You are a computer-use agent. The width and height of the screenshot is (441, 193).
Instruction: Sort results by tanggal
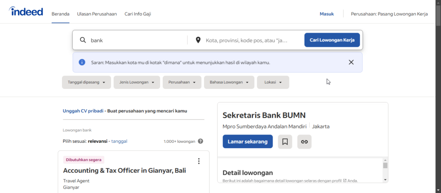click(x=119, y=141)
